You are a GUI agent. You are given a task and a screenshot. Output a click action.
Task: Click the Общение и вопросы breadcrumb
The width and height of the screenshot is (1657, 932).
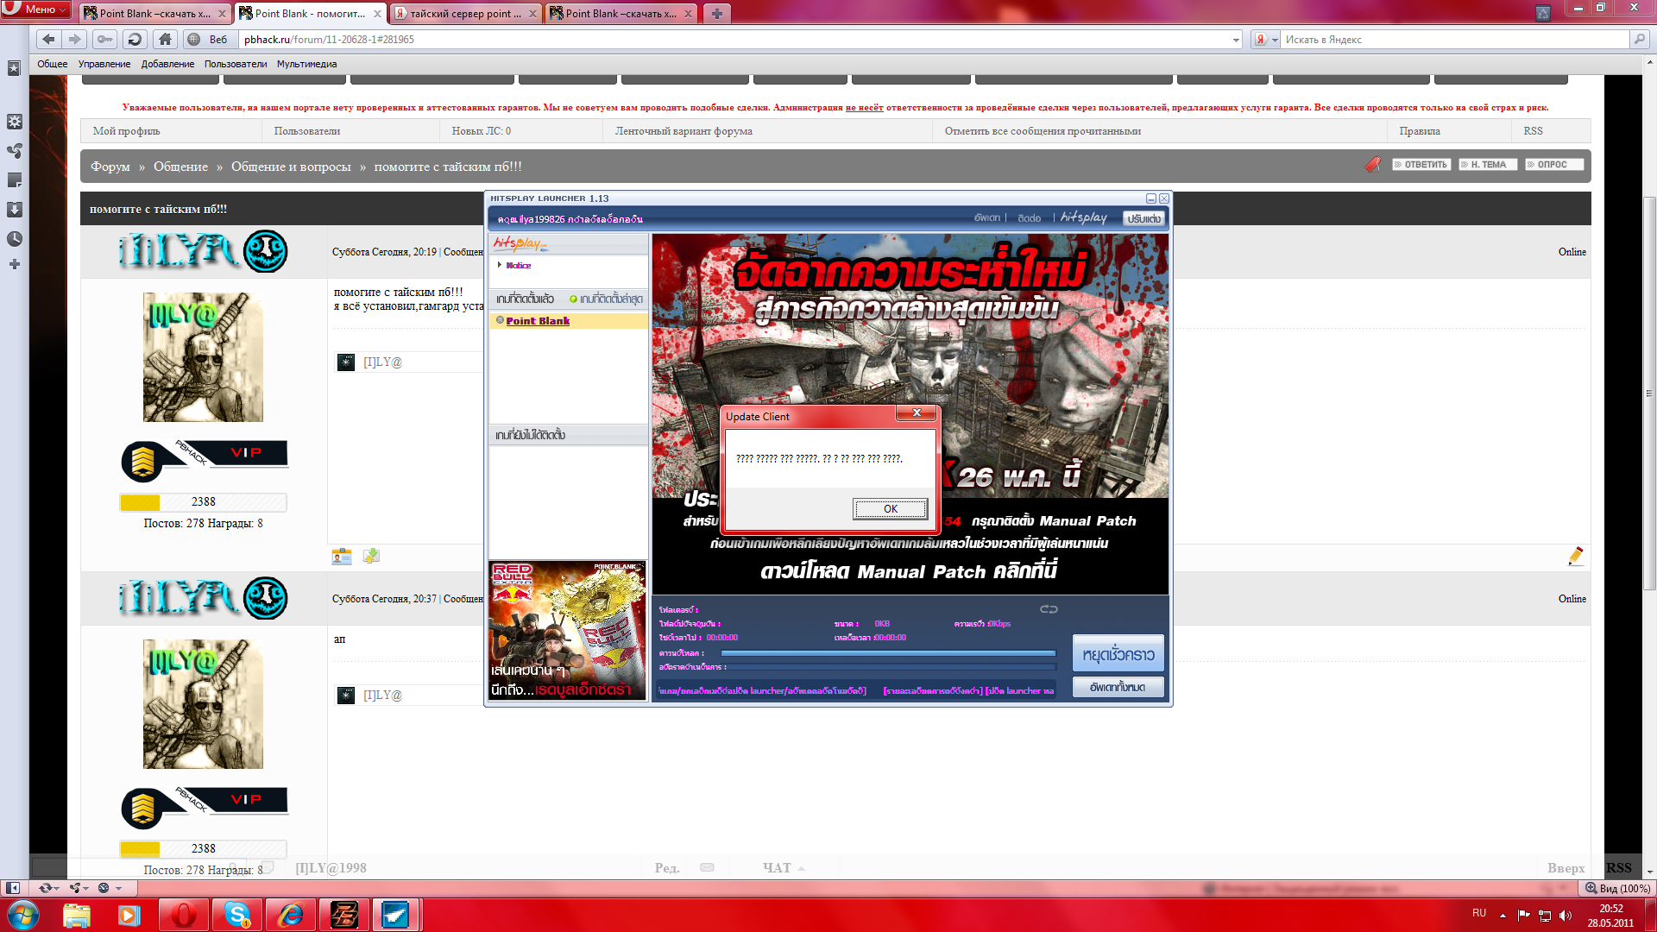[291, 167]
